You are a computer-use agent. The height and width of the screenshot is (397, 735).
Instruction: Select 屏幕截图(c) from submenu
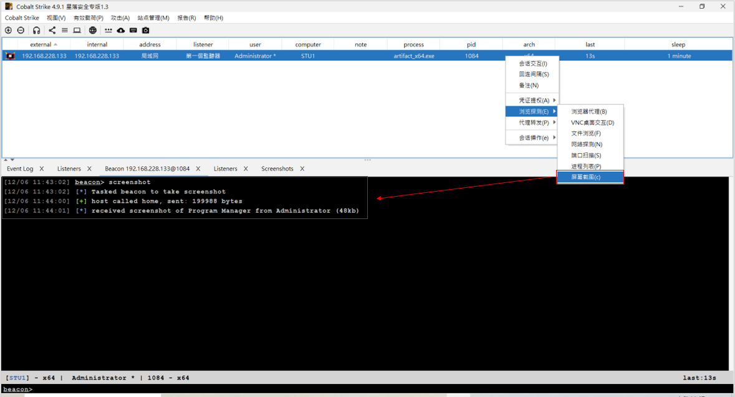(590, 177)
